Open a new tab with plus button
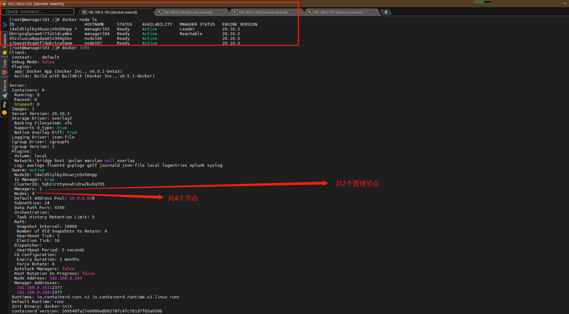Viewport: 569px width, 314px height. point(386,12)
